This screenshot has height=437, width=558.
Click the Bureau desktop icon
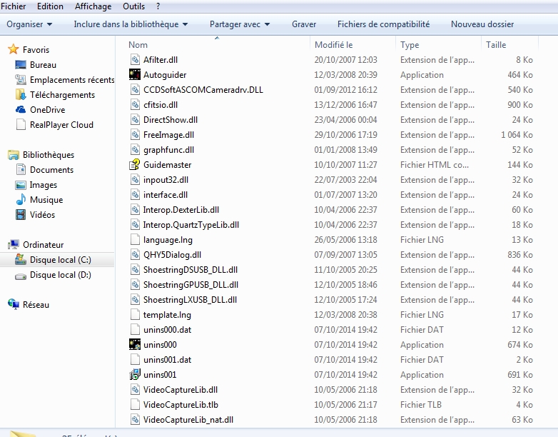(21, 64)
